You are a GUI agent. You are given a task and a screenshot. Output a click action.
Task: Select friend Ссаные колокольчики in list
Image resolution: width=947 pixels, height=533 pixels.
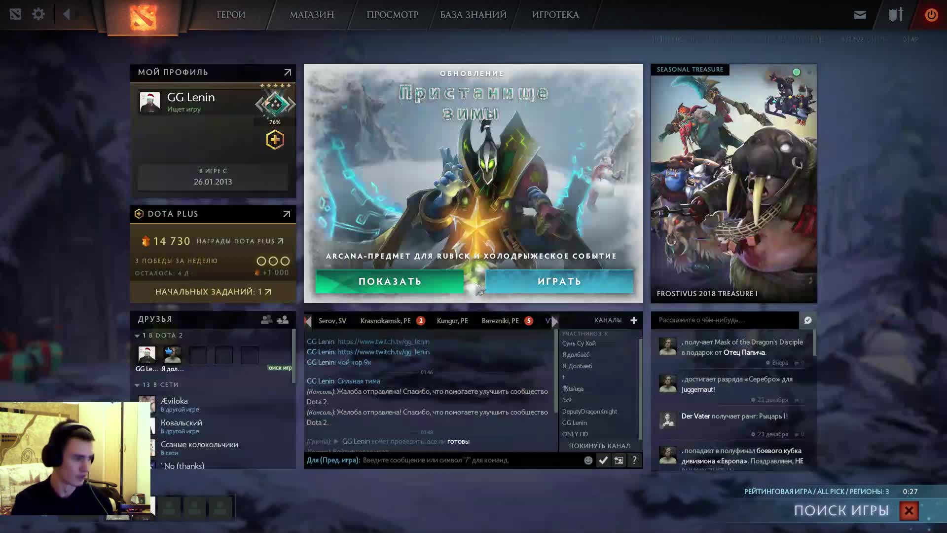[213, 448]
